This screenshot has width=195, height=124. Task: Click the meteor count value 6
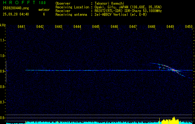click(44, 14)
